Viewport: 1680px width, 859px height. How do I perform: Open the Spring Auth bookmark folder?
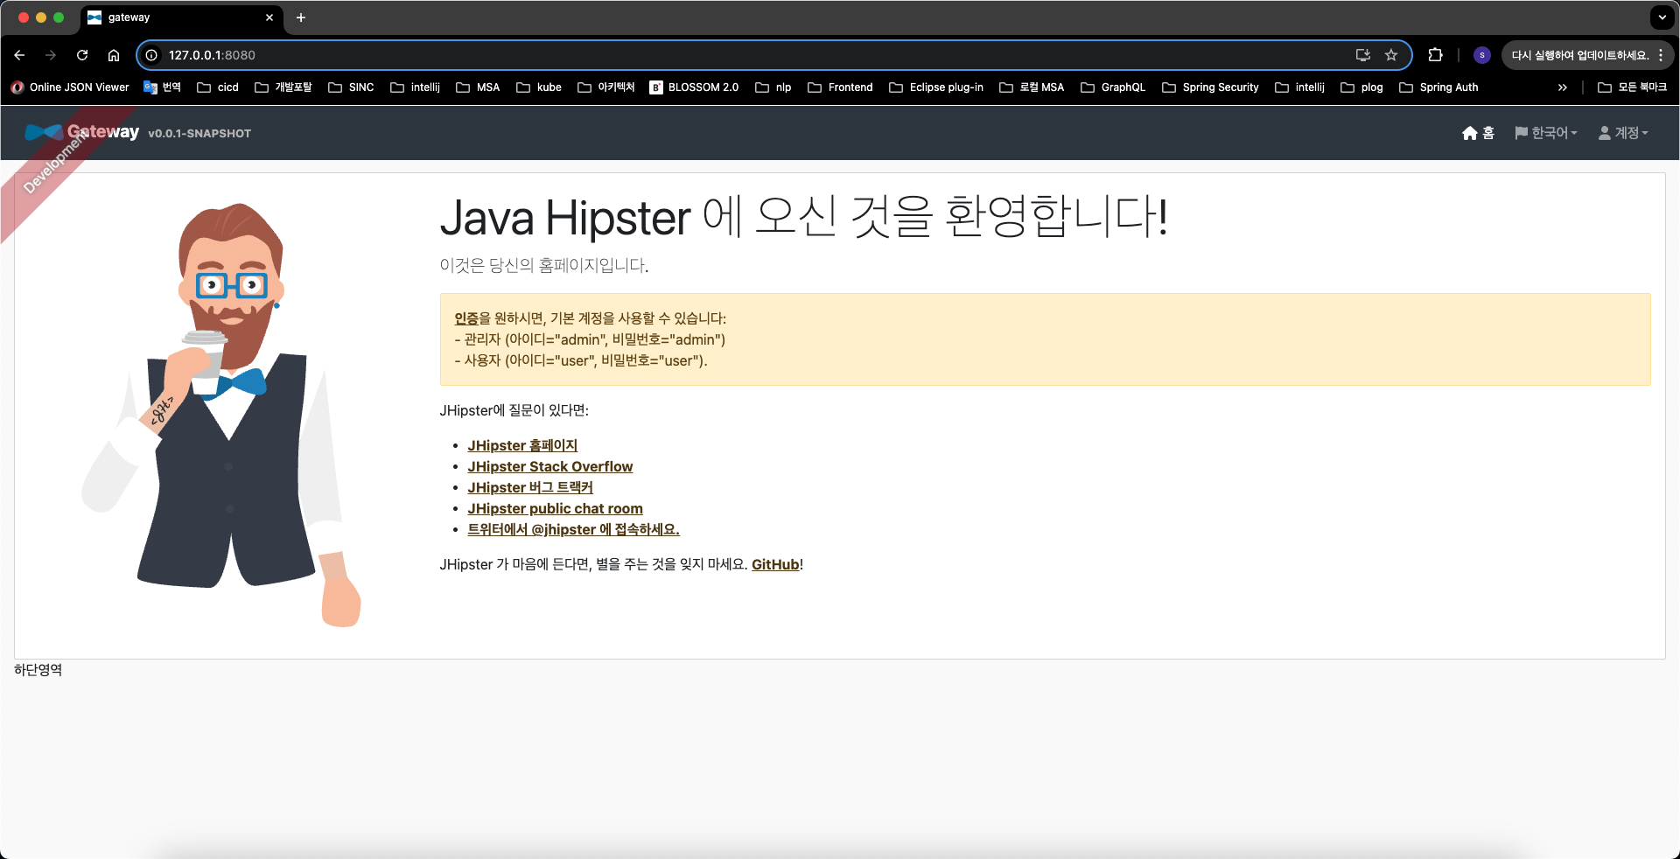[x=1438, y=87]
